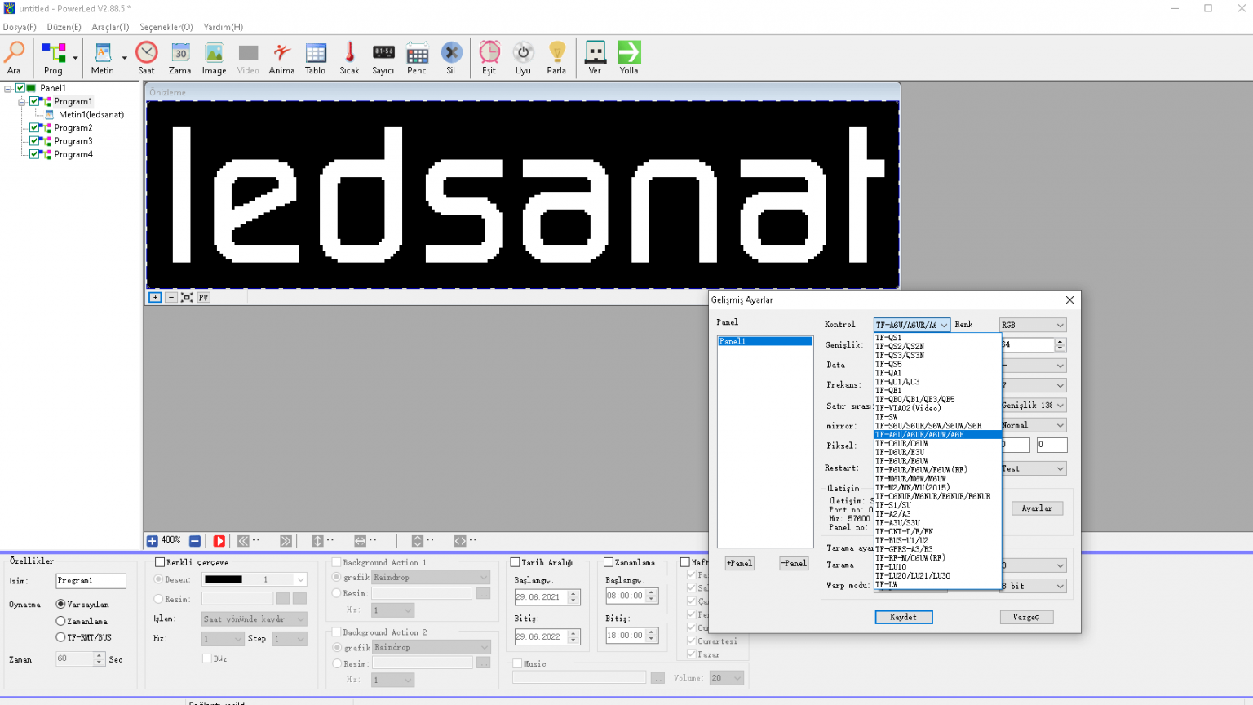The width and height of the screenshot is (1253, 705).
Task: Click the İsim input field
Action: [91, 581]
